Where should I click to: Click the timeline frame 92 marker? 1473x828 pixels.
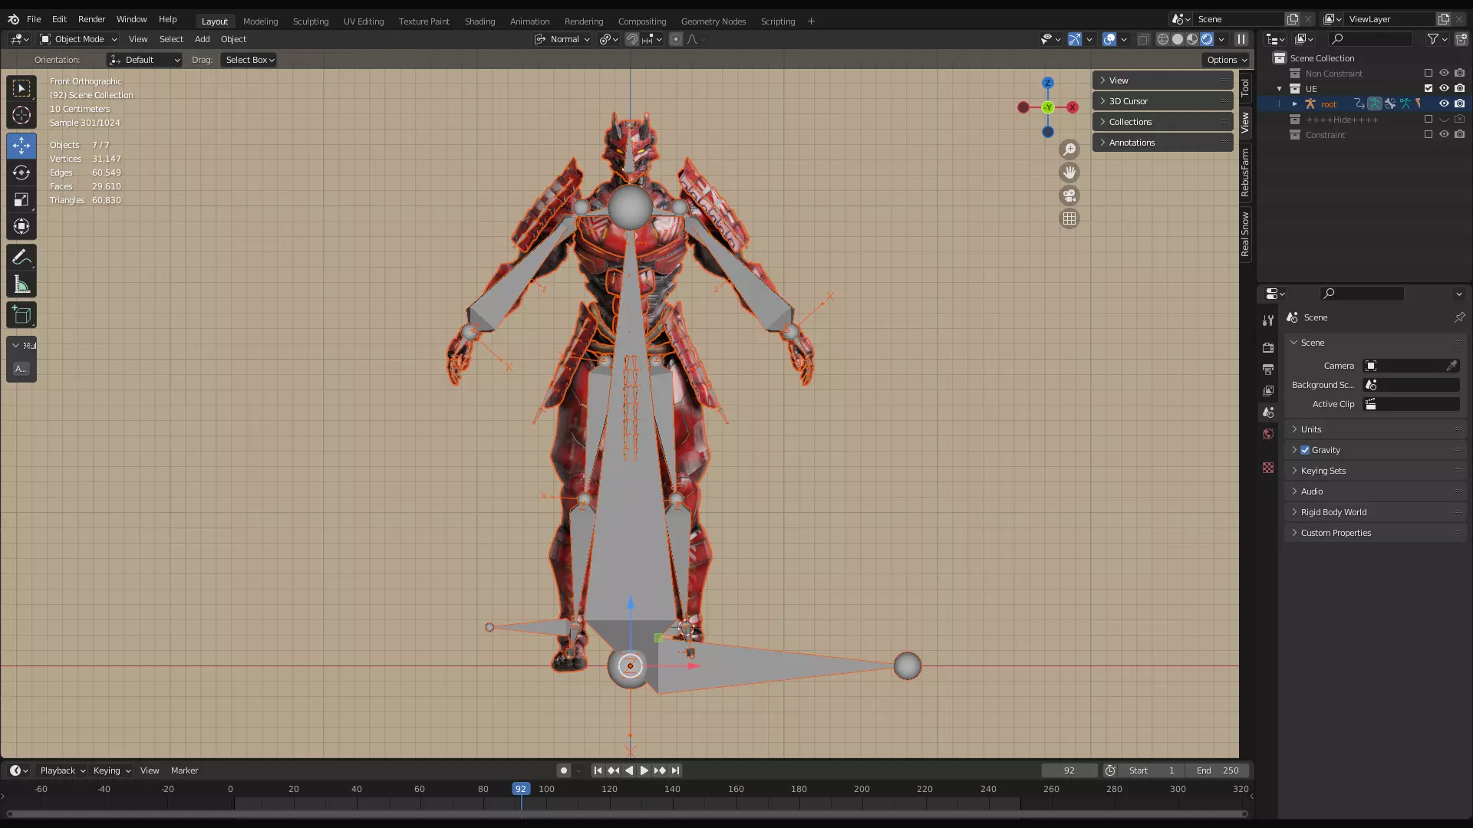tap(521, 789)
